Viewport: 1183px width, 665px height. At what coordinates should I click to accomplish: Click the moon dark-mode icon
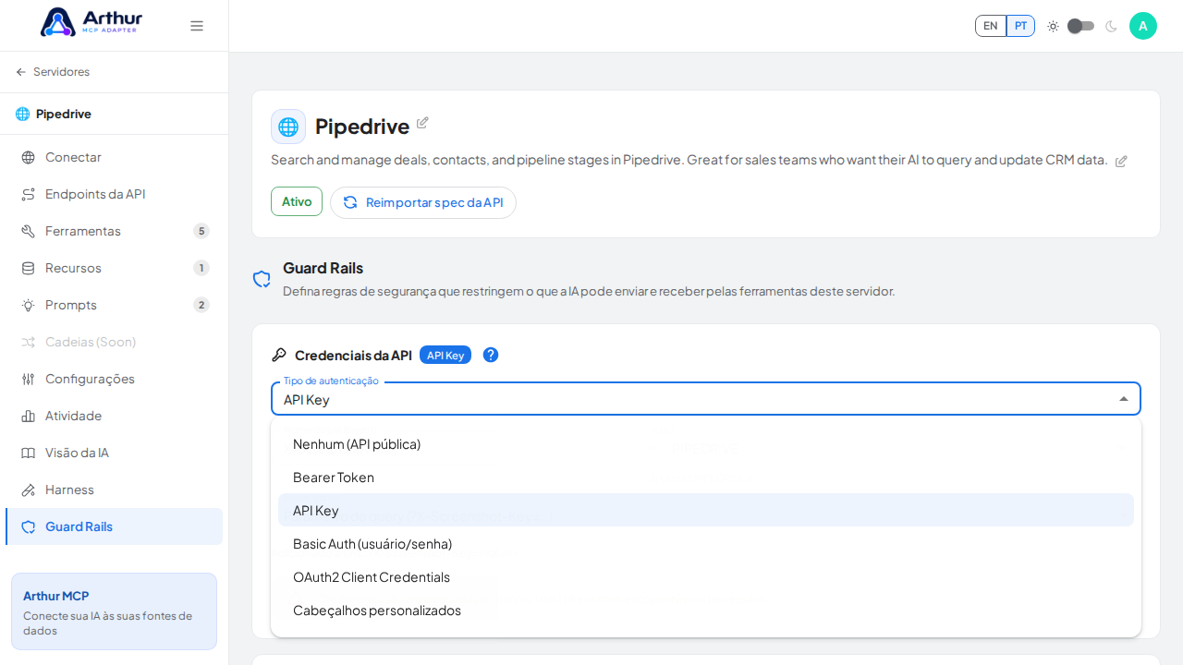click(x=1111, y=26)
